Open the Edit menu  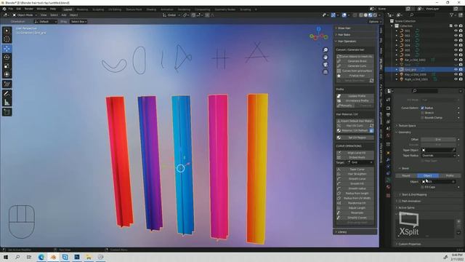coord(19,9)
